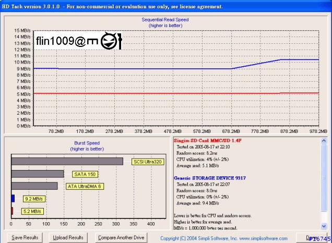Click the red 5.2 MB/s burst bar

tap(12, 211)
